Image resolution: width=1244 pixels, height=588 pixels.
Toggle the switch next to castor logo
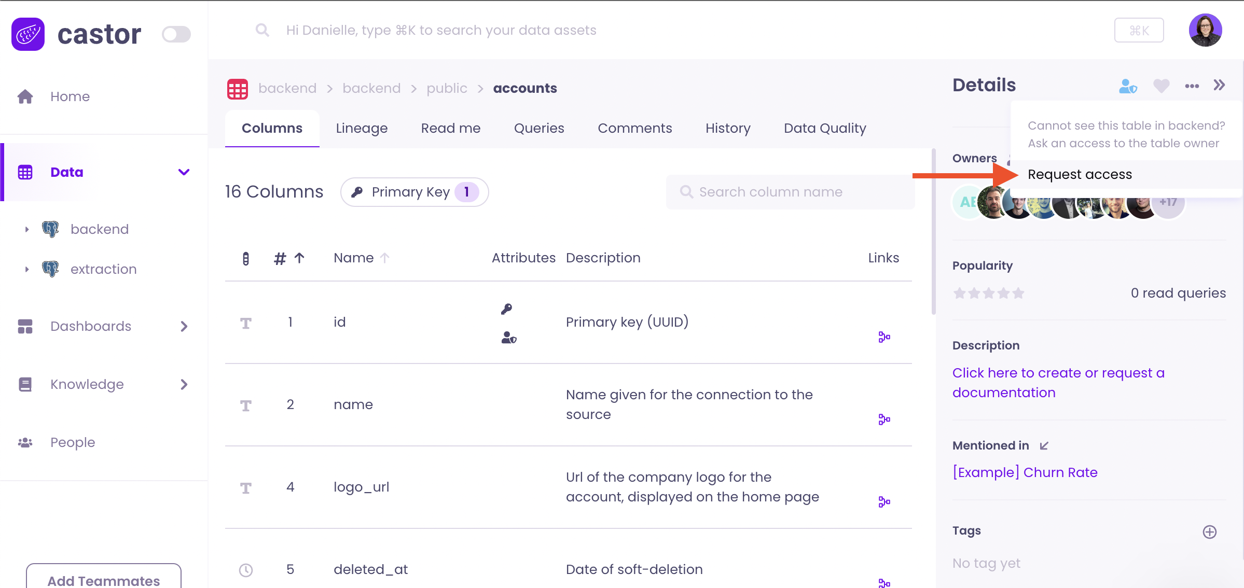tap(176, 34)
